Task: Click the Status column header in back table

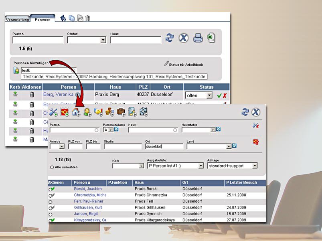Action: [x=207, y=87]
